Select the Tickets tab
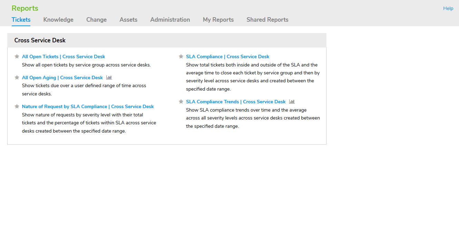The width and height of the screenshot is (459, 239). 21,20
